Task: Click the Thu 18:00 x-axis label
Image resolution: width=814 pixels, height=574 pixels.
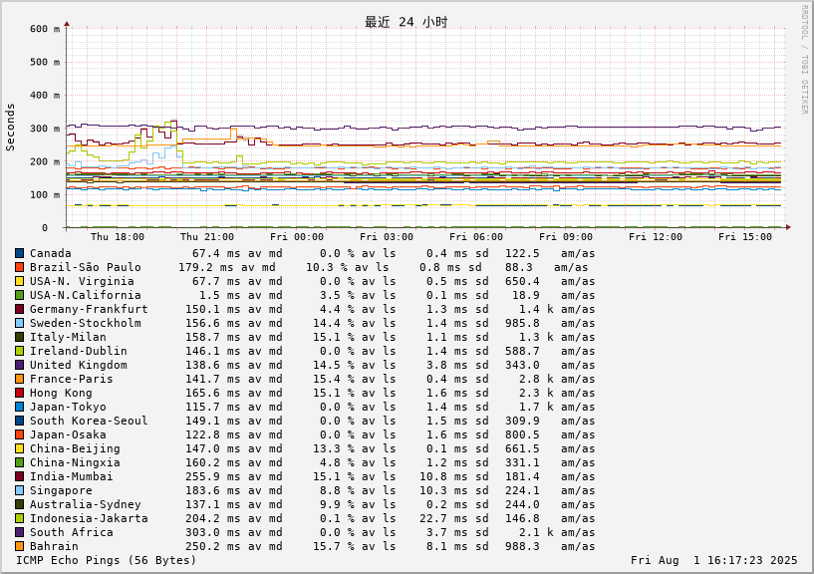Action: coord(118,237)
